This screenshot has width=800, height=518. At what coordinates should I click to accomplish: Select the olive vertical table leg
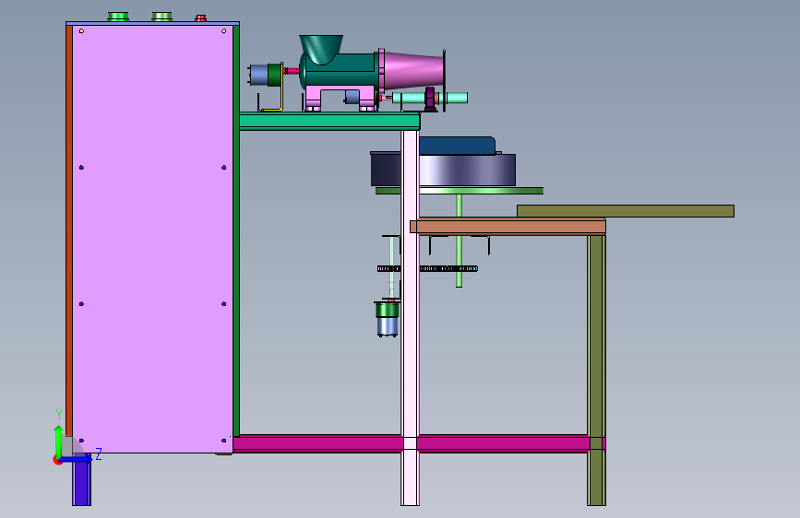coord(596,370)
